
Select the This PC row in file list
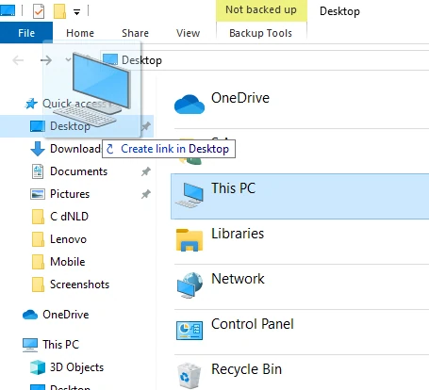300,196
